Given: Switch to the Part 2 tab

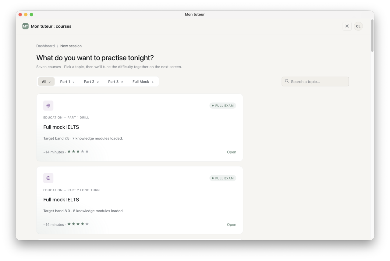Looking at the screenshot, I should (x=91, y=82).
